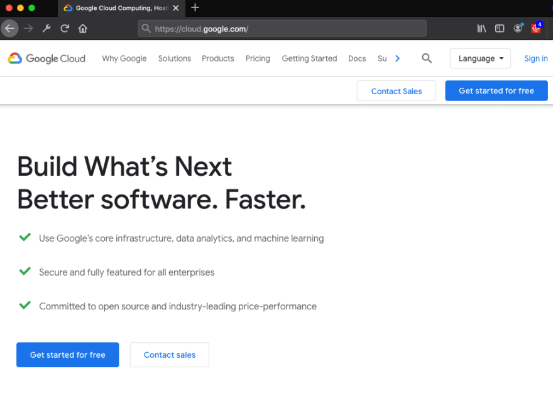Open the Language dropdown

point(480,58)
